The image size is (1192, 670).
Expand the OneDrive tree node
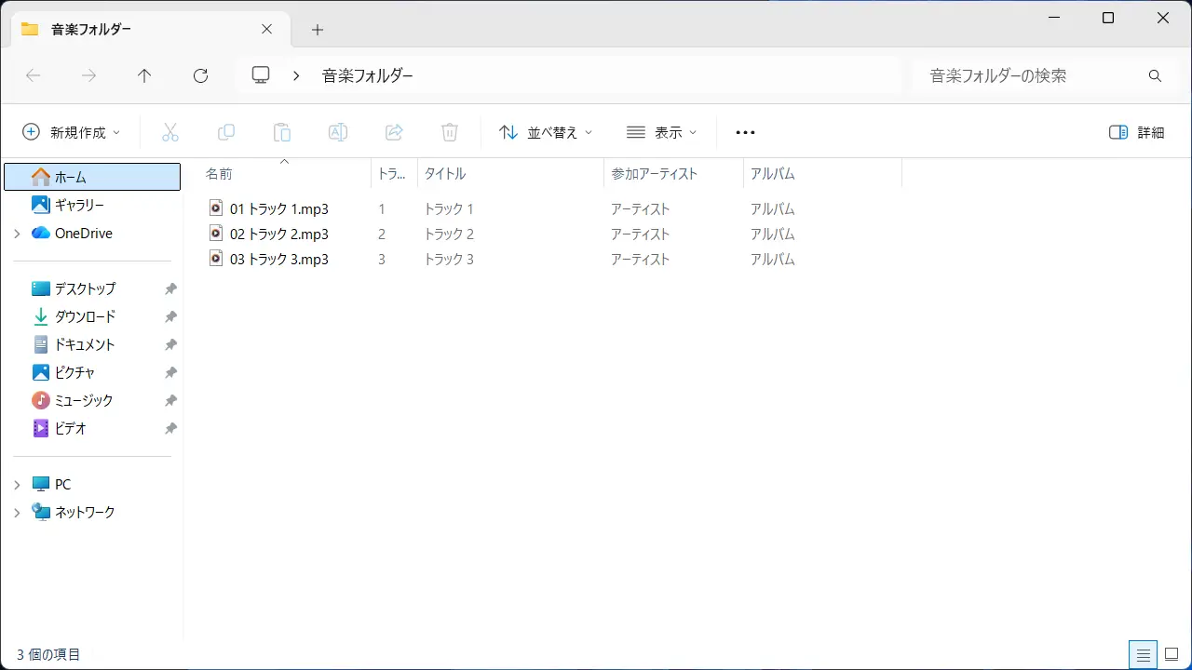click(17, 234)
